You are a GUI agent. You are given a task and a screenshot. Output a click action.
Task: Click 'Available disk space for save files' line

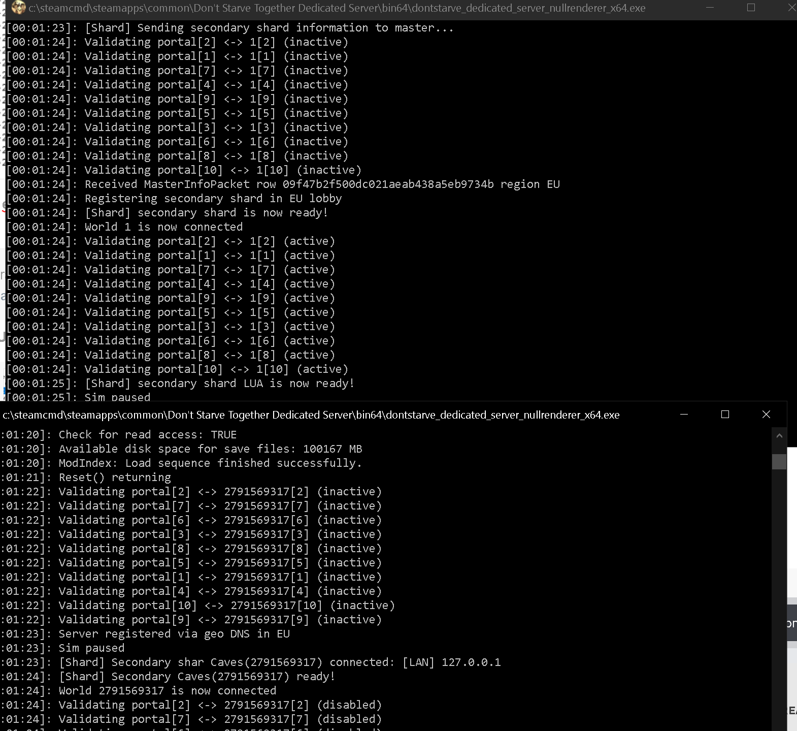click(181, 449)
